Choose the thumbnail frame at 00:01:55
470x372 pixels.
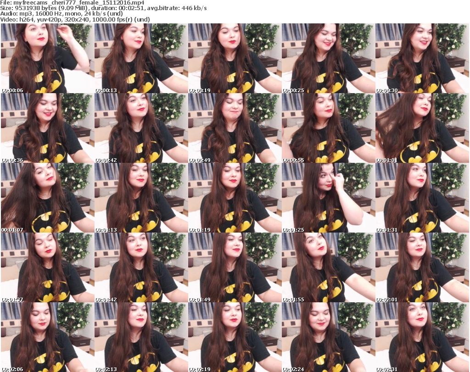pos(328,267)
